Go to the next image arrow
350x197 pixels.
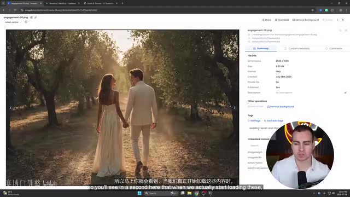tap(235, 108)
